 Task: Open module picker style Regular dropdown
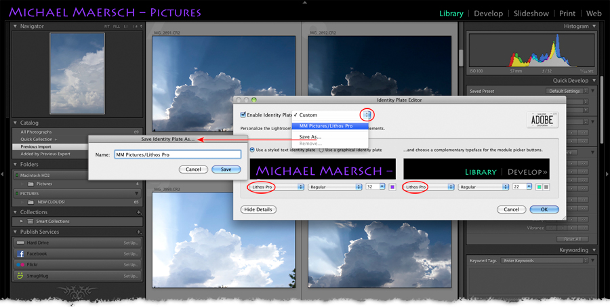coord(483,187)
